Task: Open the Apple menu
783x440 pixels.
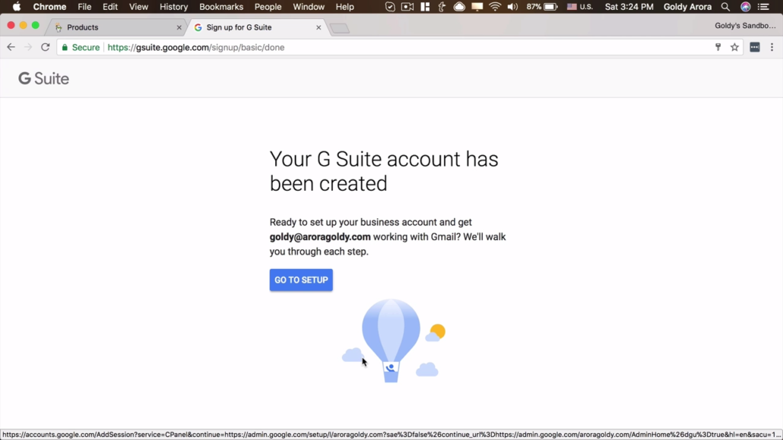Action: click(x=16, y=7)
